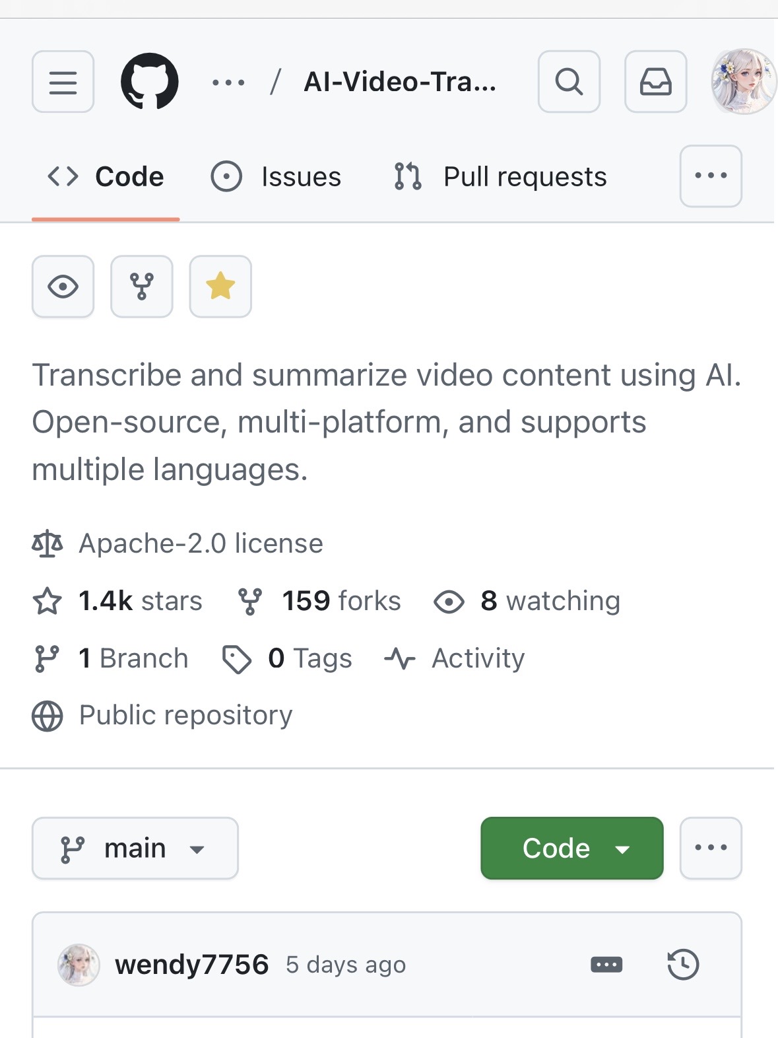
Task: Switch to the Pull requests tab
Action: coord(500,177)
